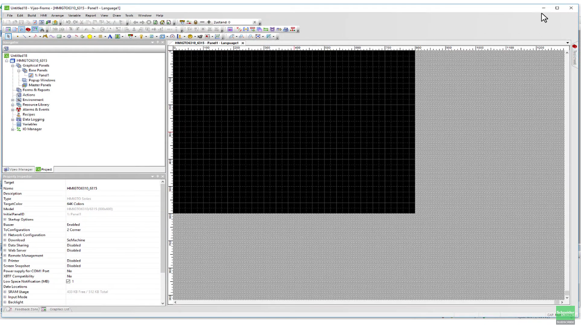This screenshot has height=325, width=581.
Task: Choose the polygon drawing tool
Action: pos(89,36)
